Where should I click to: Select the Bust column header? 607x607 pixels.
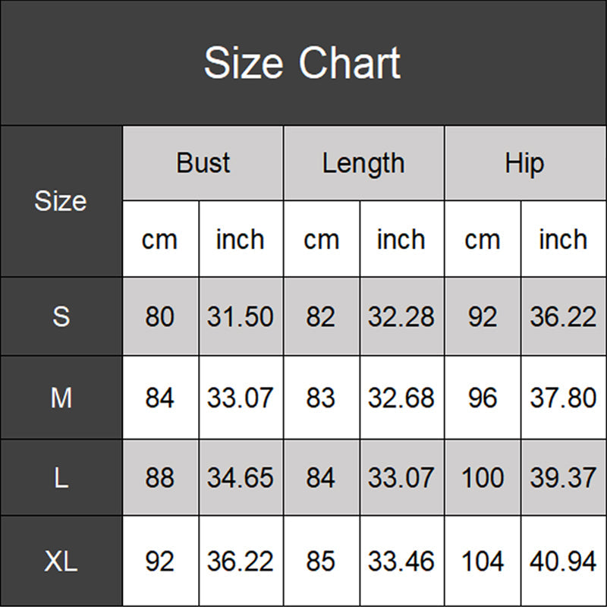[203, 163]
